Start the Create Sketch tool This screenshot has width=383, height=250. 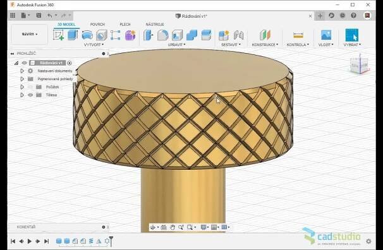(x=58, y=35)
